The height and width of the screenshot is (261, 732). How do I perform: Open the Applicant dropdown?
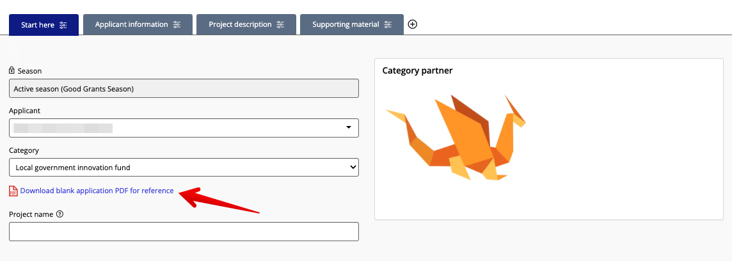click(x=184, y=128)
